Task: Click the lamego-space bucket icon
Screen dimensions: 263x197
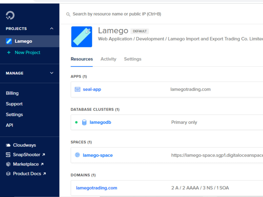Action: [x=77, y=155]
